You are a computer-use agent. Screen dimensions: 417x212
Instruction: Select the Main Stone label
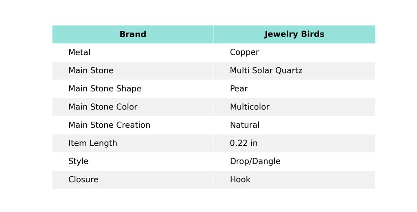coord(91,71)
